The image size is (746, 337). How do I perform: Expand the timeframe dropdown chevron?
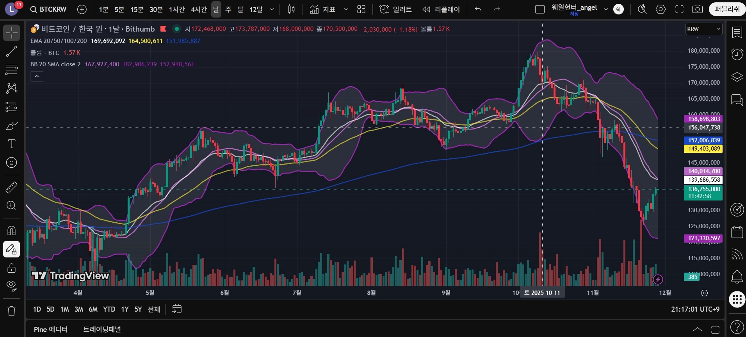point(272,9)
